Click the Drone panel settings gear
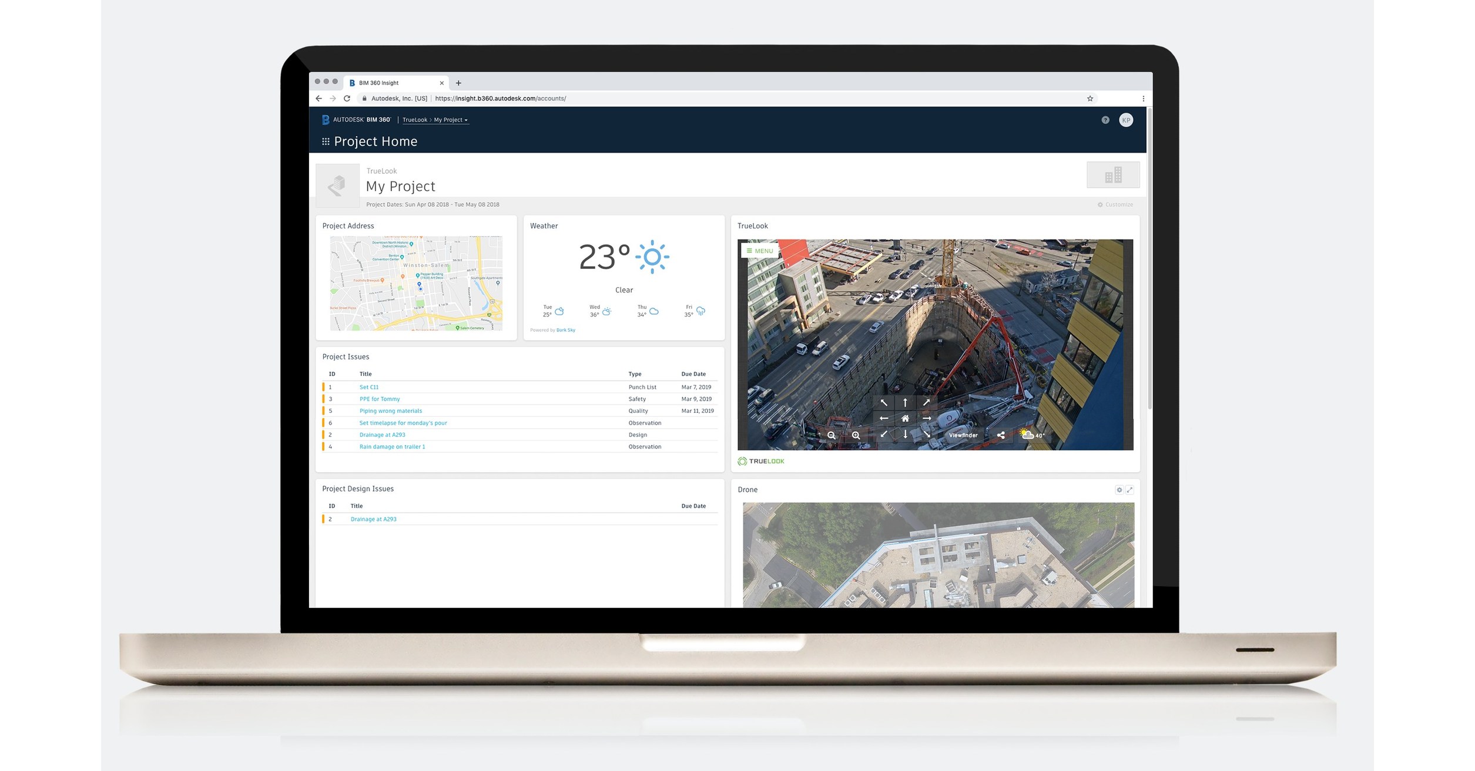This screenshot has height=771, width=1475. pos(1119,489)
